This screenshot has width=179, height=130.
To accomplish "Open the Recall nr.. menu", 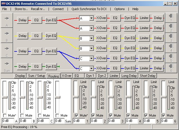I will coord(38,9).
